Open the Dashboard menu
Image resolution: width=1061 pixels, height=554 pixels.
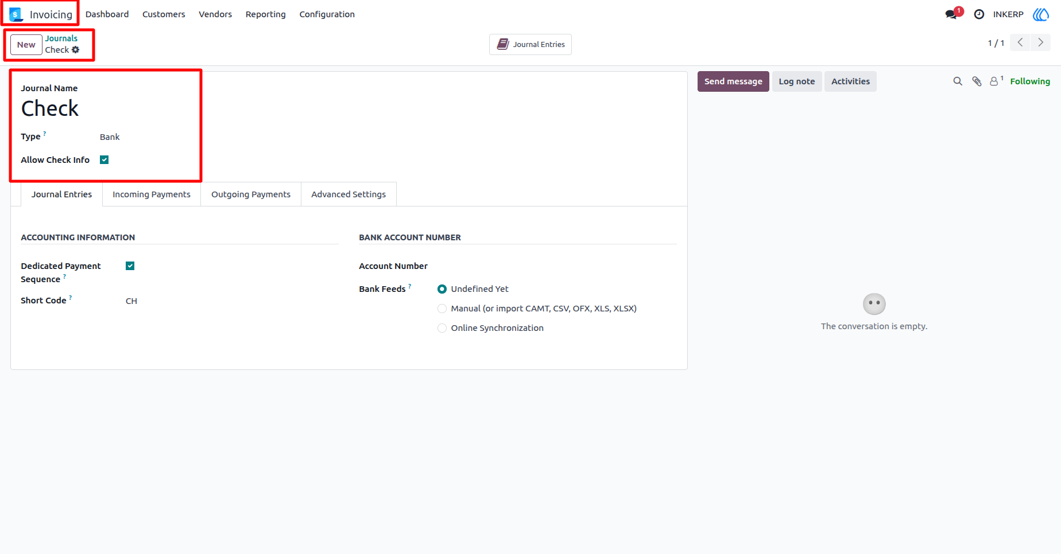[x=107, y=14]
